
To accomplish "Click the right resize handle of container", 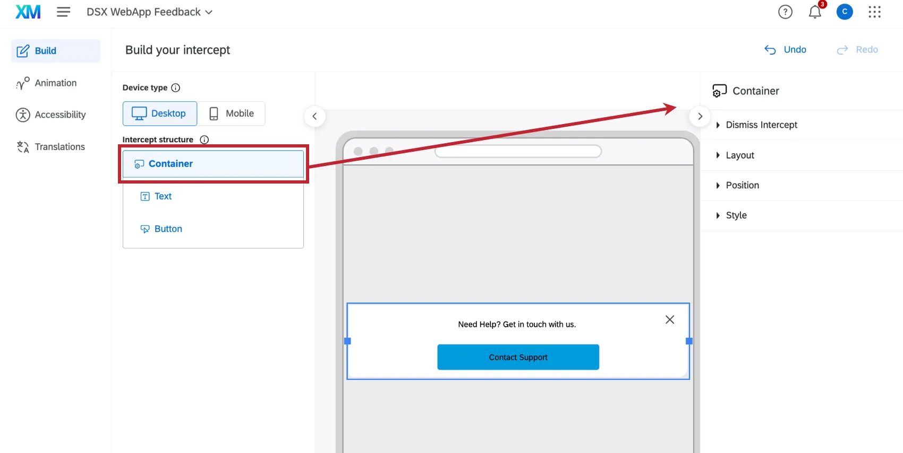I will point(689,341).
